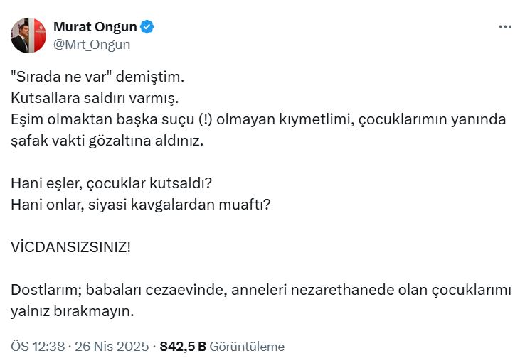Open the Murat Ongun display name link

tap(95, 27)
